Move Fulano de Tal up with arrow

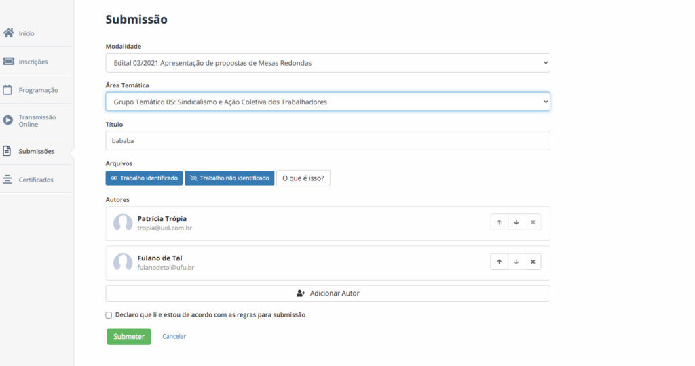(x=499, y=262)
